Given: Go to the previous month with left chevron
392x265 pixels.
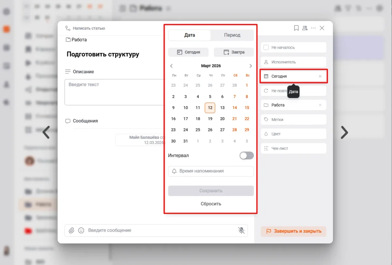Looking at the screenshot, I should [x=171, y=66].
